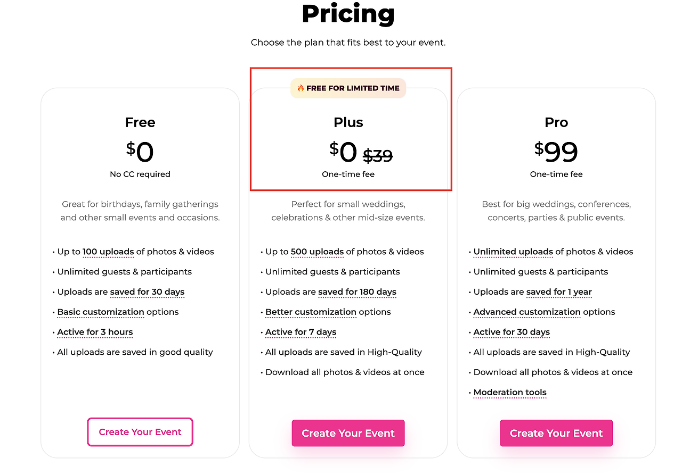Click saved for 1 year link
Image resolution: width=682 pixels, height=475 pixels.
tap(559, 292)
